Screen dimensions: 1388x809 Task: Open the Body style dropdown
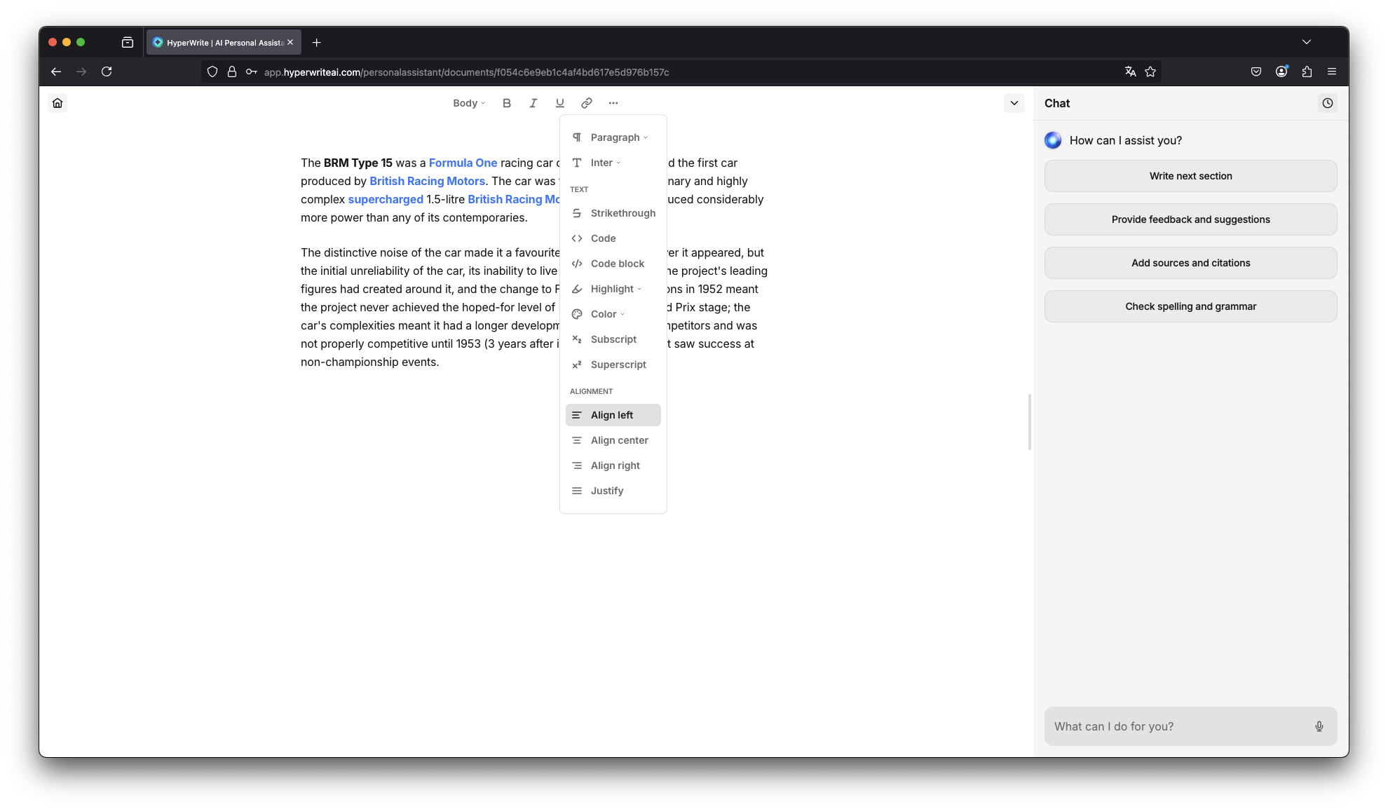pos(468,103)
